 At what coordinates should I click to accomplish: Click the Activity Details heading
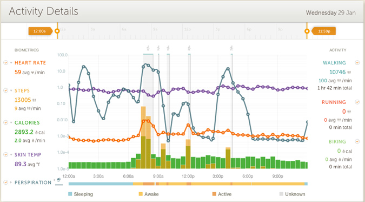(x=44, y=11)
